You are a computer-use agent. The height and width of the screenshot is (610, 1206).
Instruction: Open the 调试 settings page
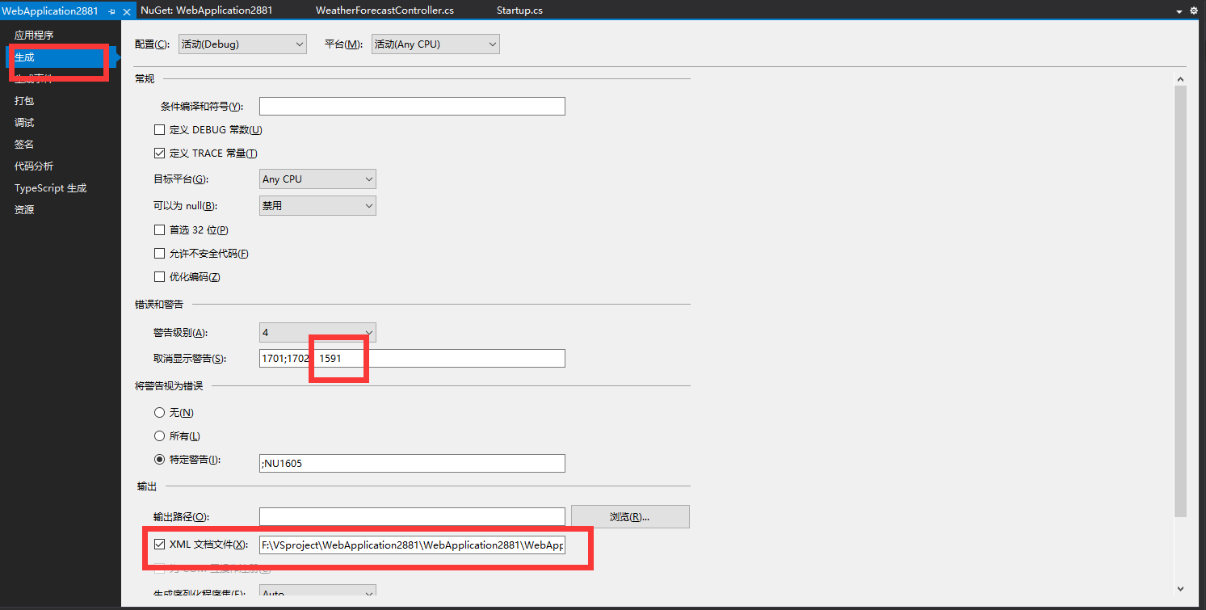click(24, 123)
